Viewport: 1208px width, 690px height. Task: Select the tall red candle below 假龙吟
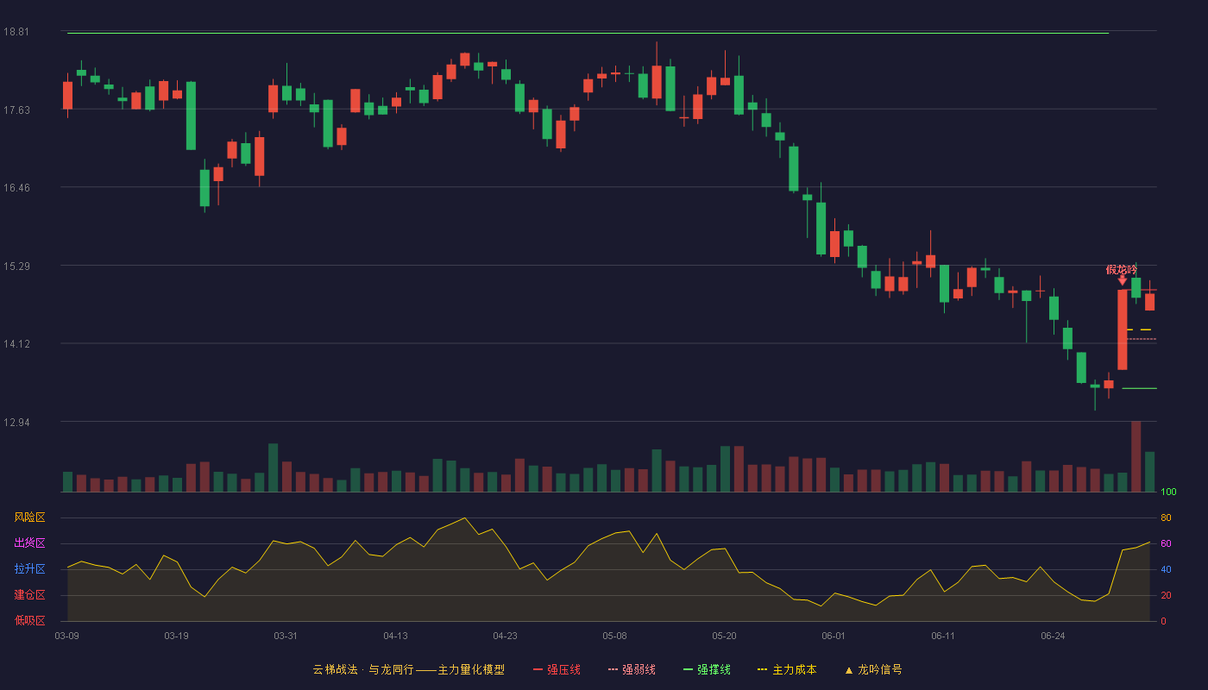[1122, 329]
